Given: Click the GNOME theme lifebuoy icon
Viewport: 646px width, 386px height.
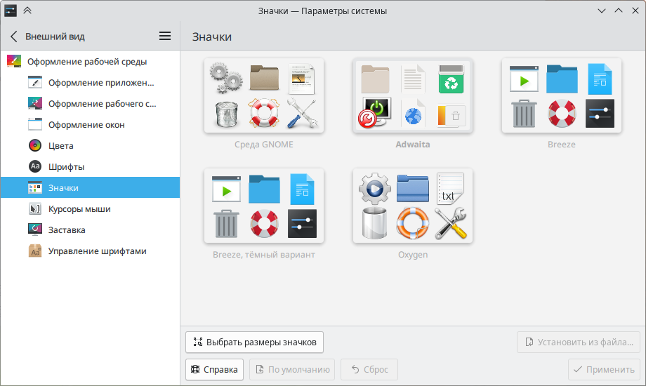Looking at the screenshot, I should point(264,113).
